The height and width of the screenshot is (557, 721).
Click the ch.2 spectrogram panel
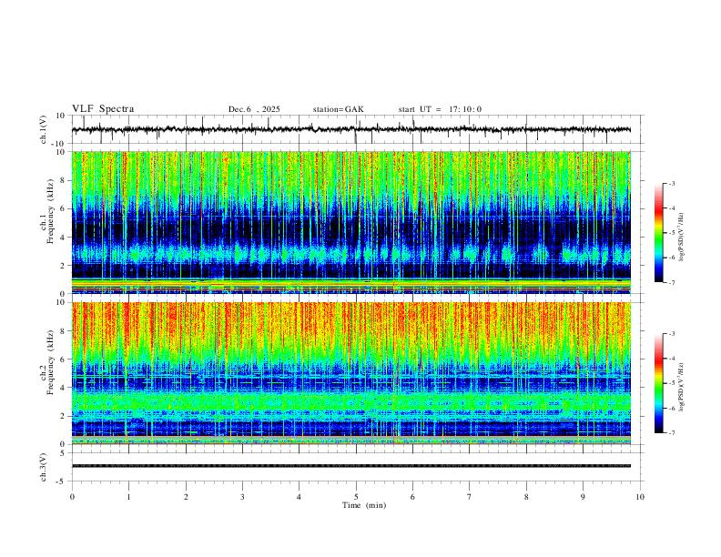click(351, 373)
